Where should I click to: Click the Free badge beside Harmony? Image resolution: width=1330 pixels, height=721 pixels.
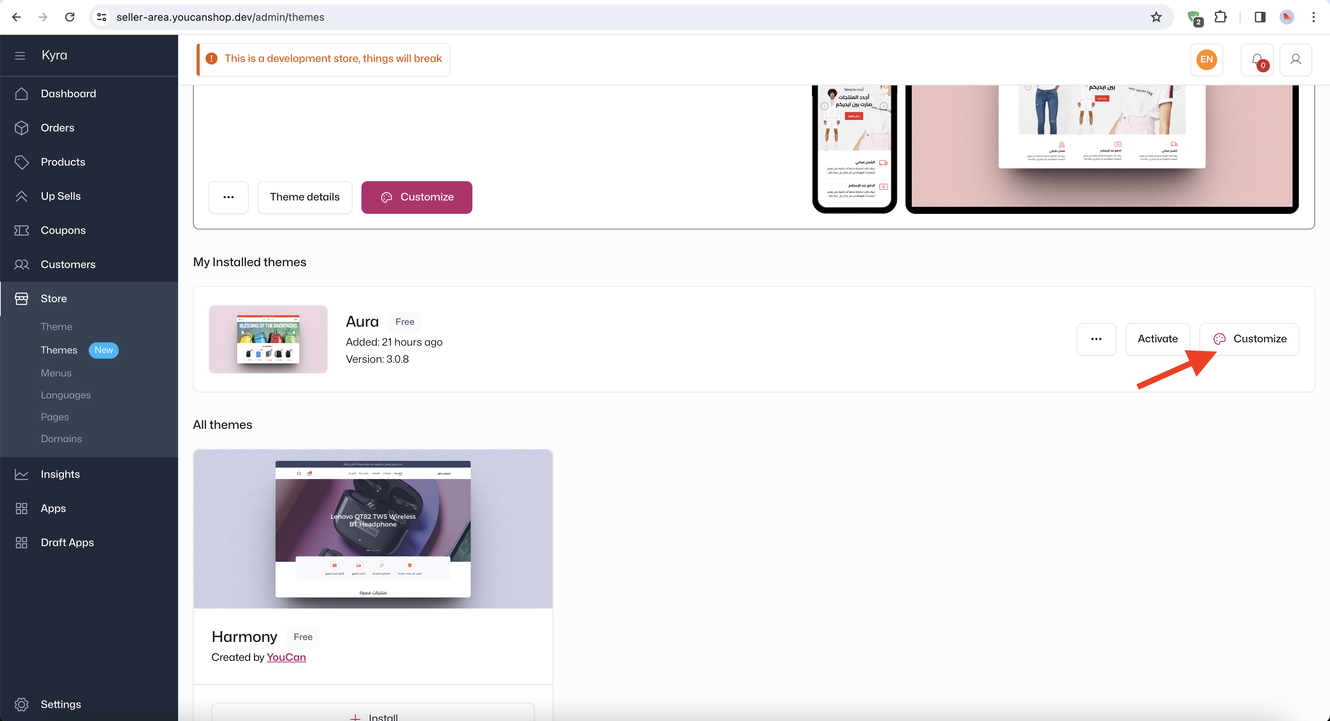coord(303,637)
